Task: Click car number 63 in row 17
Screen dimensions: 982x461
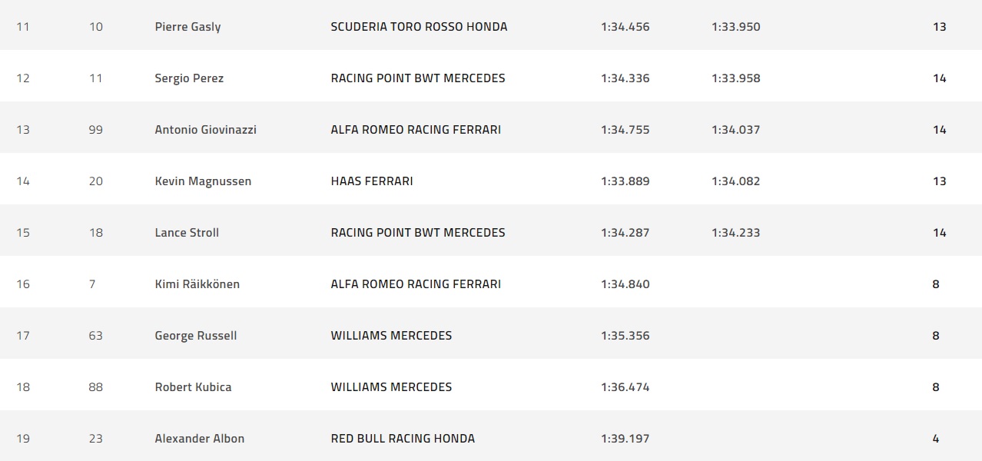Action: pos(95,336)
